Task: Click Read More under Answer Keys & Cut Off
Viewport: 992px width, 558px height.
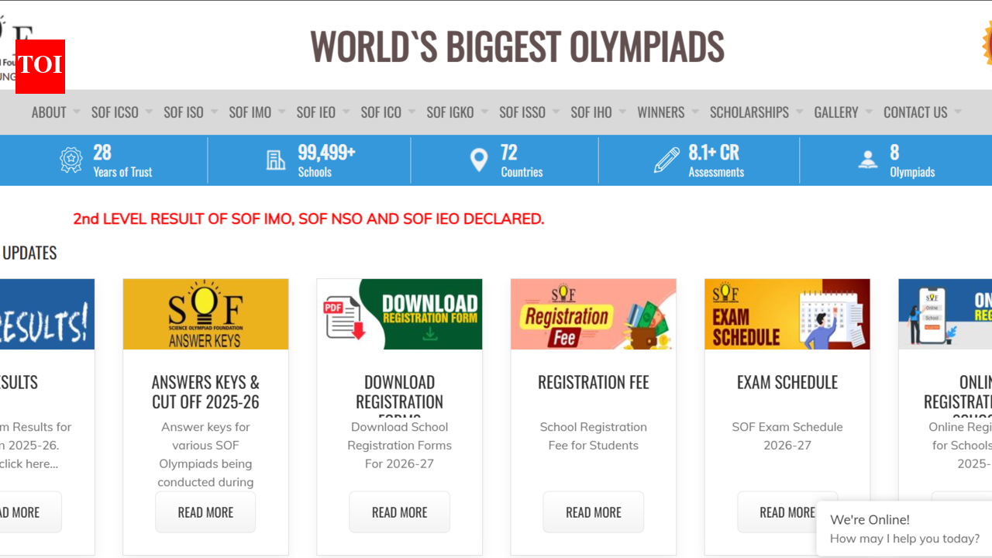Action: pyautogui.click(x=205, y=512)
